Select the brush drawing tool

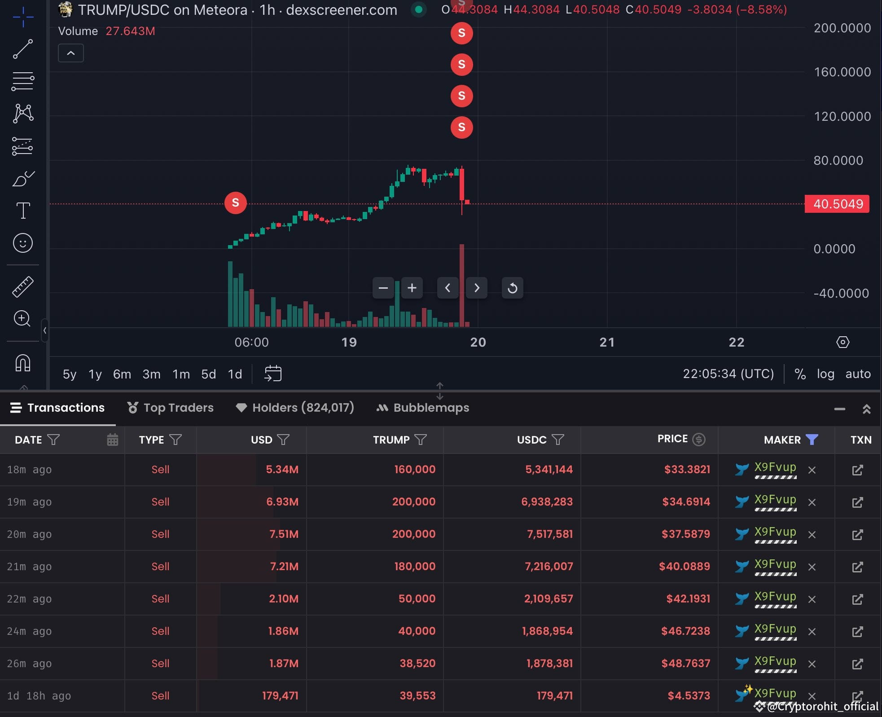point(23,178)
